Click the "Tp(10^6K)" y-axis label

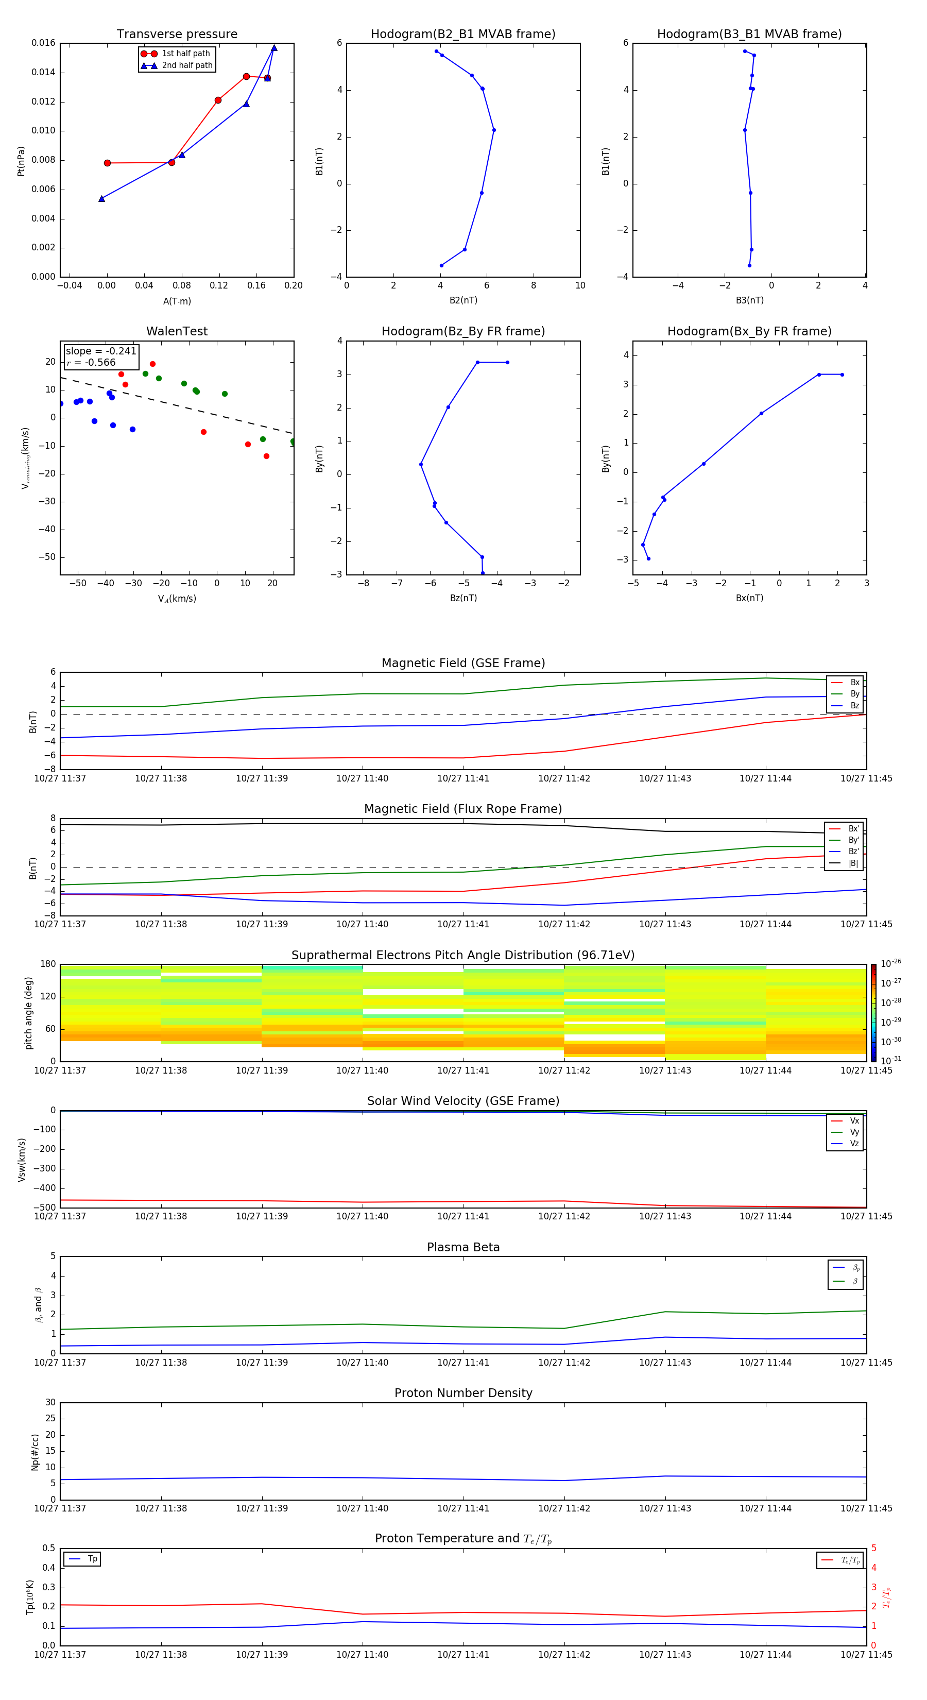tap(30, 1597)
